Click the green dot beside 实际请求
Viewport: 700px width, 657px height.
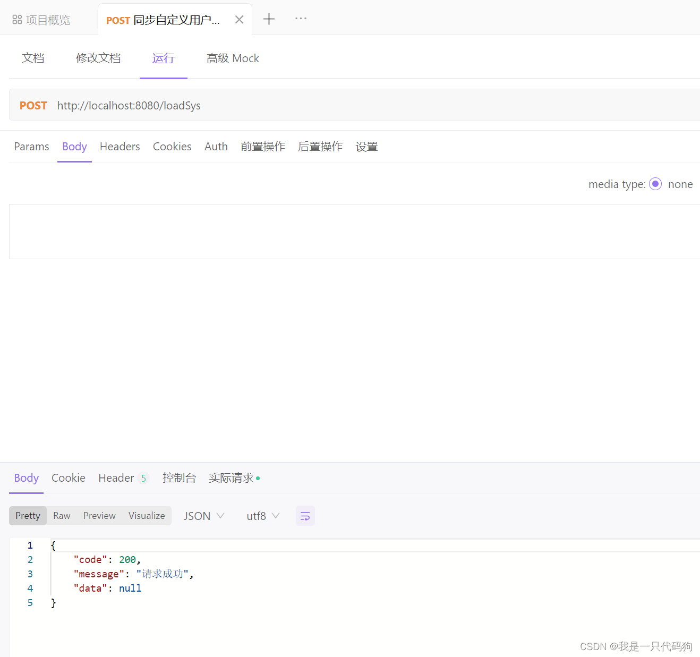[x=258, y=478]
